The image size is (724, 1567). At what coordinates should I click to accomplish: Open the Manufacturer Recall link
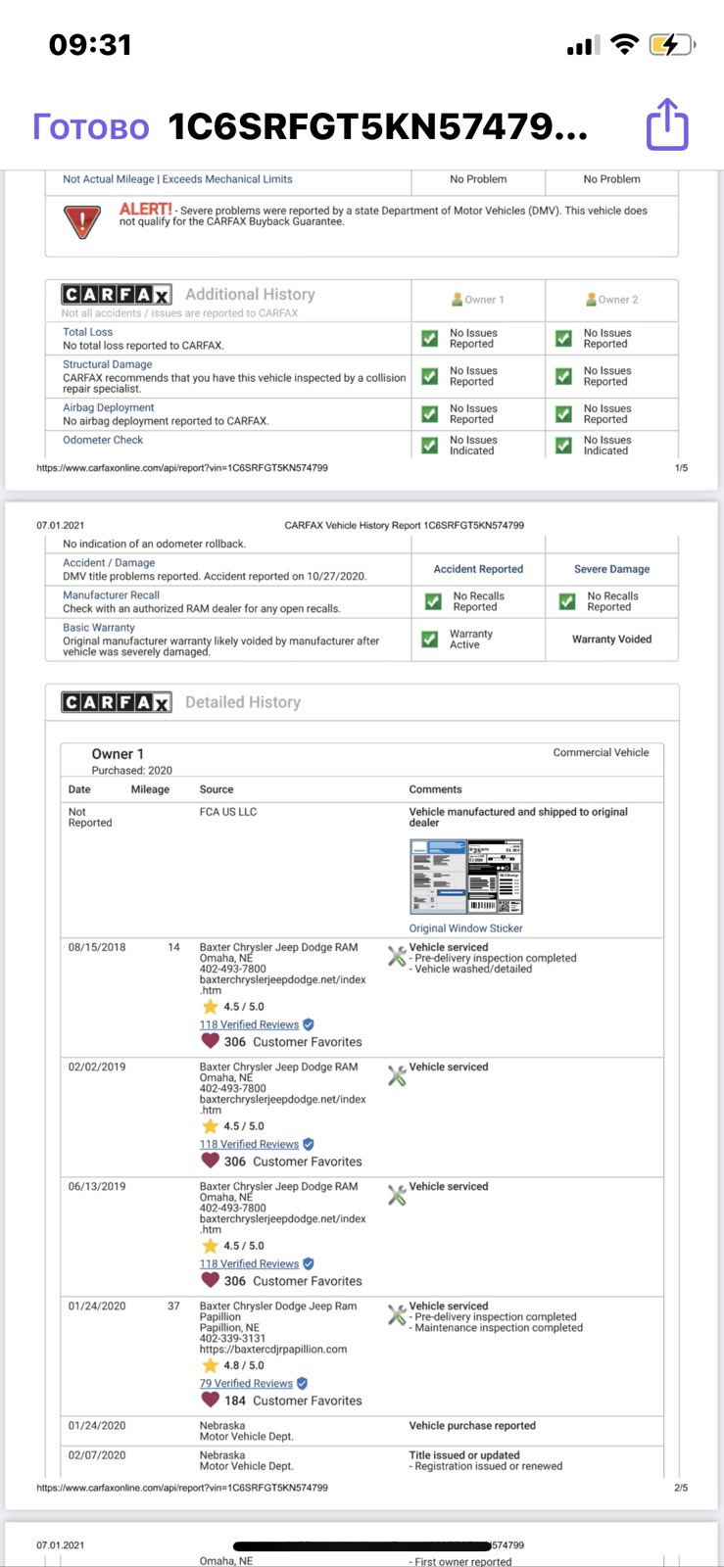111,595
